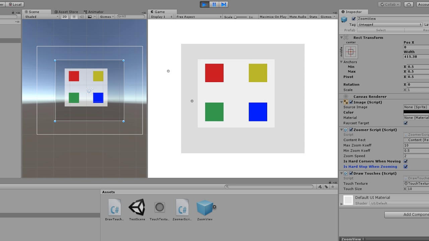429x241 pixels.
Task: Toggle the Image (Script) component enabled checkbox
Action: (x=351, y=102)
